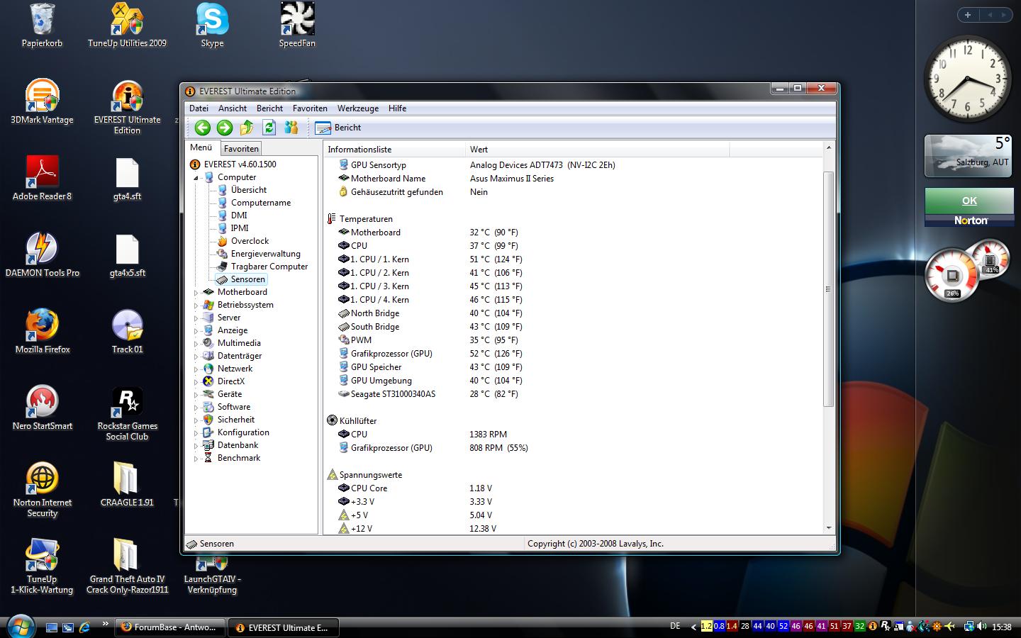Select Tragbarer Computer in the tree
This screenshot has width=1021, height=638.
pos(269,267)
